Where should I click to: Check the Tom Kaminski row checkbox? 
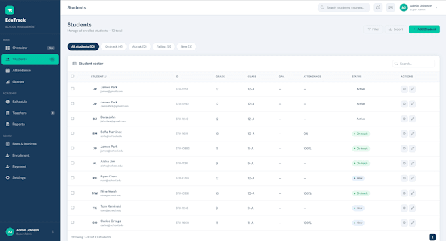(73, 208)
